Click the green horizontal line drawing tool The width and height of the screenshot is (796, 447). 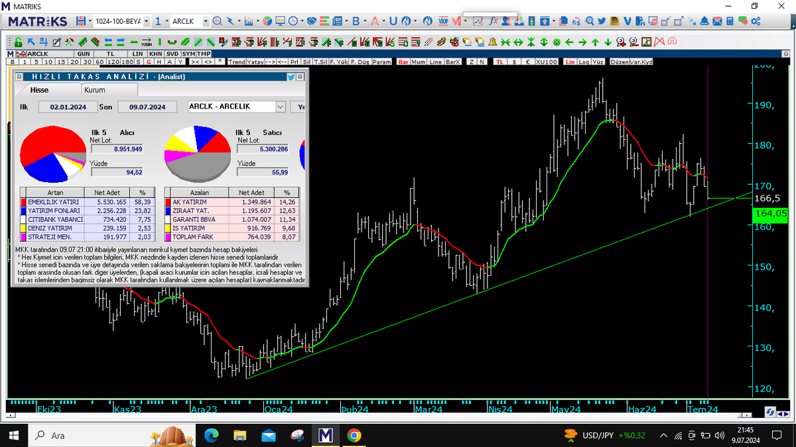tap(133, 42)
